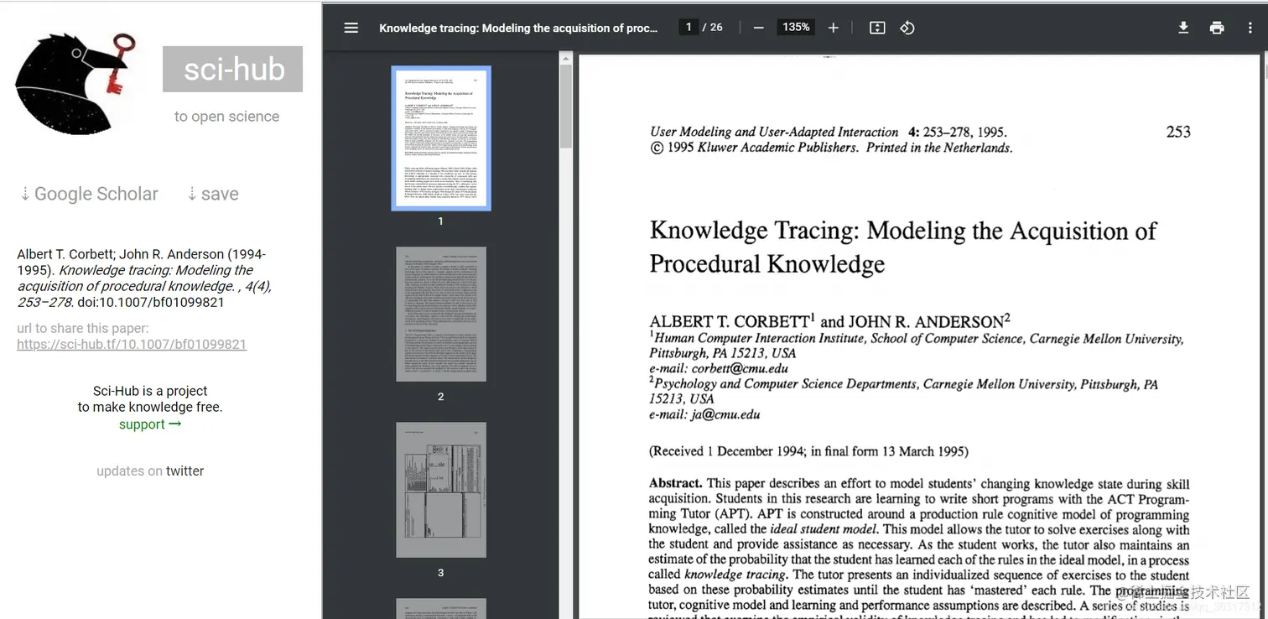Click 'Sci-Hub is a project' text
The height and width of the screenshot is (619, 1268).
pyautogui.click(x=150, y=391)
